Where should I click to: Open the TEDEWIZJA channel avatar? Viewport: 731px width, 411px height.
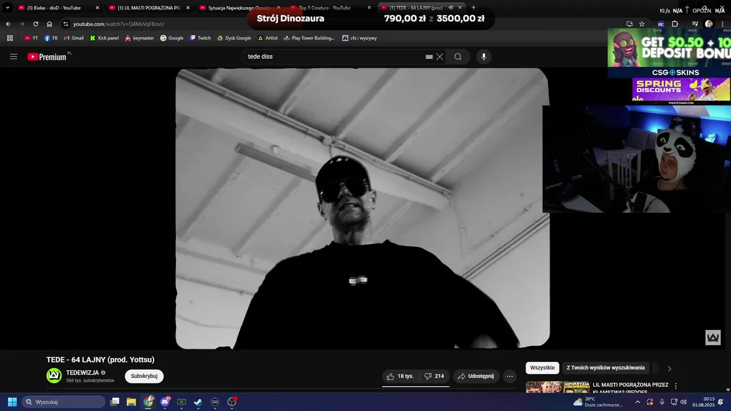[x=54, y=375]
